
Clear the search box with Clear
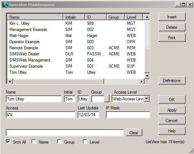click(134, 132)
